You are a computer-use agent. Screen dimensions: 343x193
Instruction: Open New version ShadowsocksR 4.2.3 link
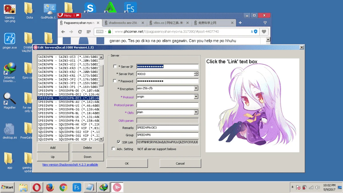point(70,165)
